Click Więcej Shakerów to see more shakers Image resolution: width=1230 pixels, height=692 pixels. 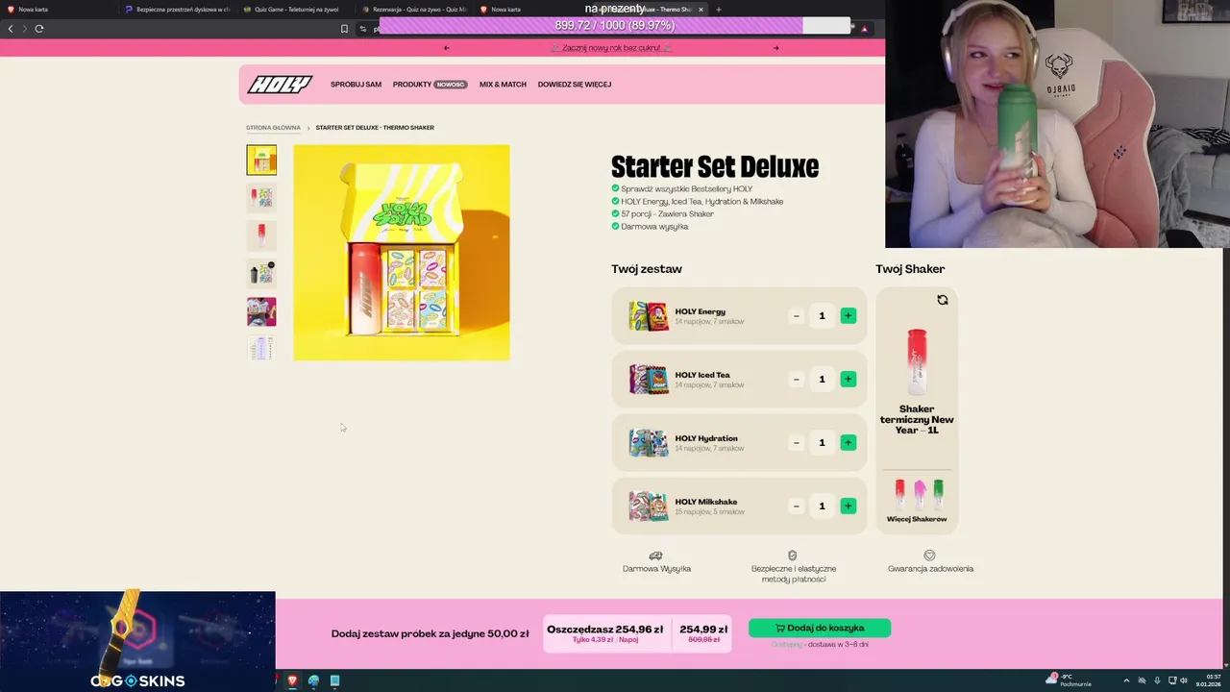[x=917, y=519]
